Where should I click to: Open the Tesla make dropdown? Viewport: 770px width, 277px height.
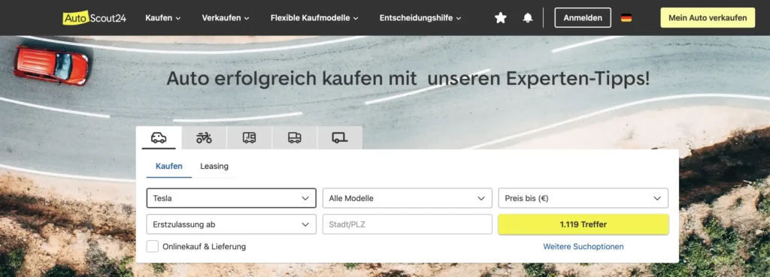coord(232,198)
